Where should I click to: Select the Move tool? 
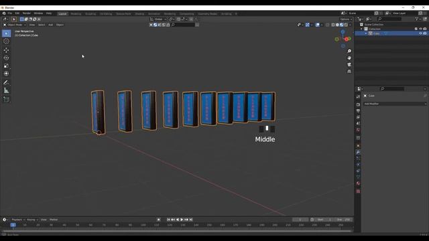click(6, 50)
